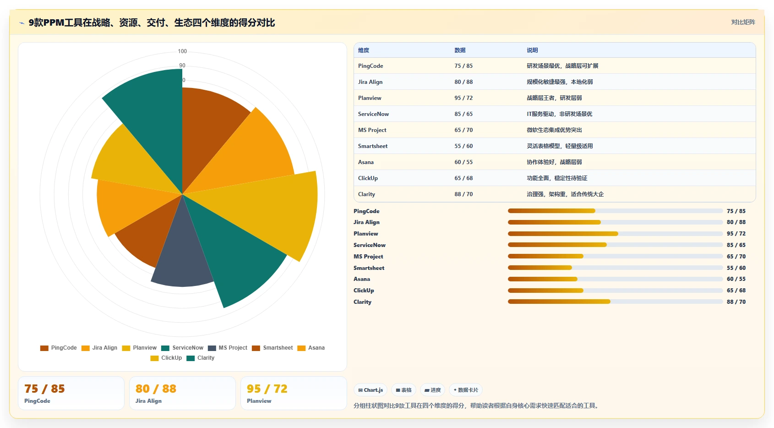This screenshot has height=428, width=774.
Task: Select the ClickUp table row name
Action: (368, 178)
